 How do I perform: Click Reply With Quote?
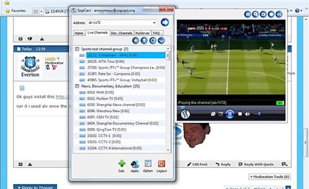[x=256, y=164]
